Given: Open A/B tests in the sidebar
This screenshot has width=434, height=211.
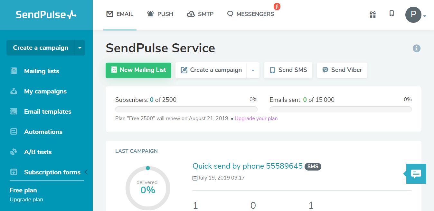Looking at the screenshot, I should [x=38, y=152].
